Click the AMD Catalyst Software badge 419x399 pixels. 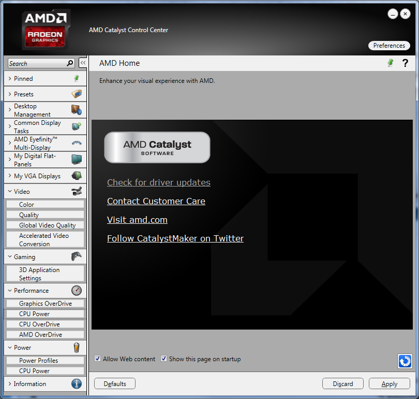(x=157, y=147)
